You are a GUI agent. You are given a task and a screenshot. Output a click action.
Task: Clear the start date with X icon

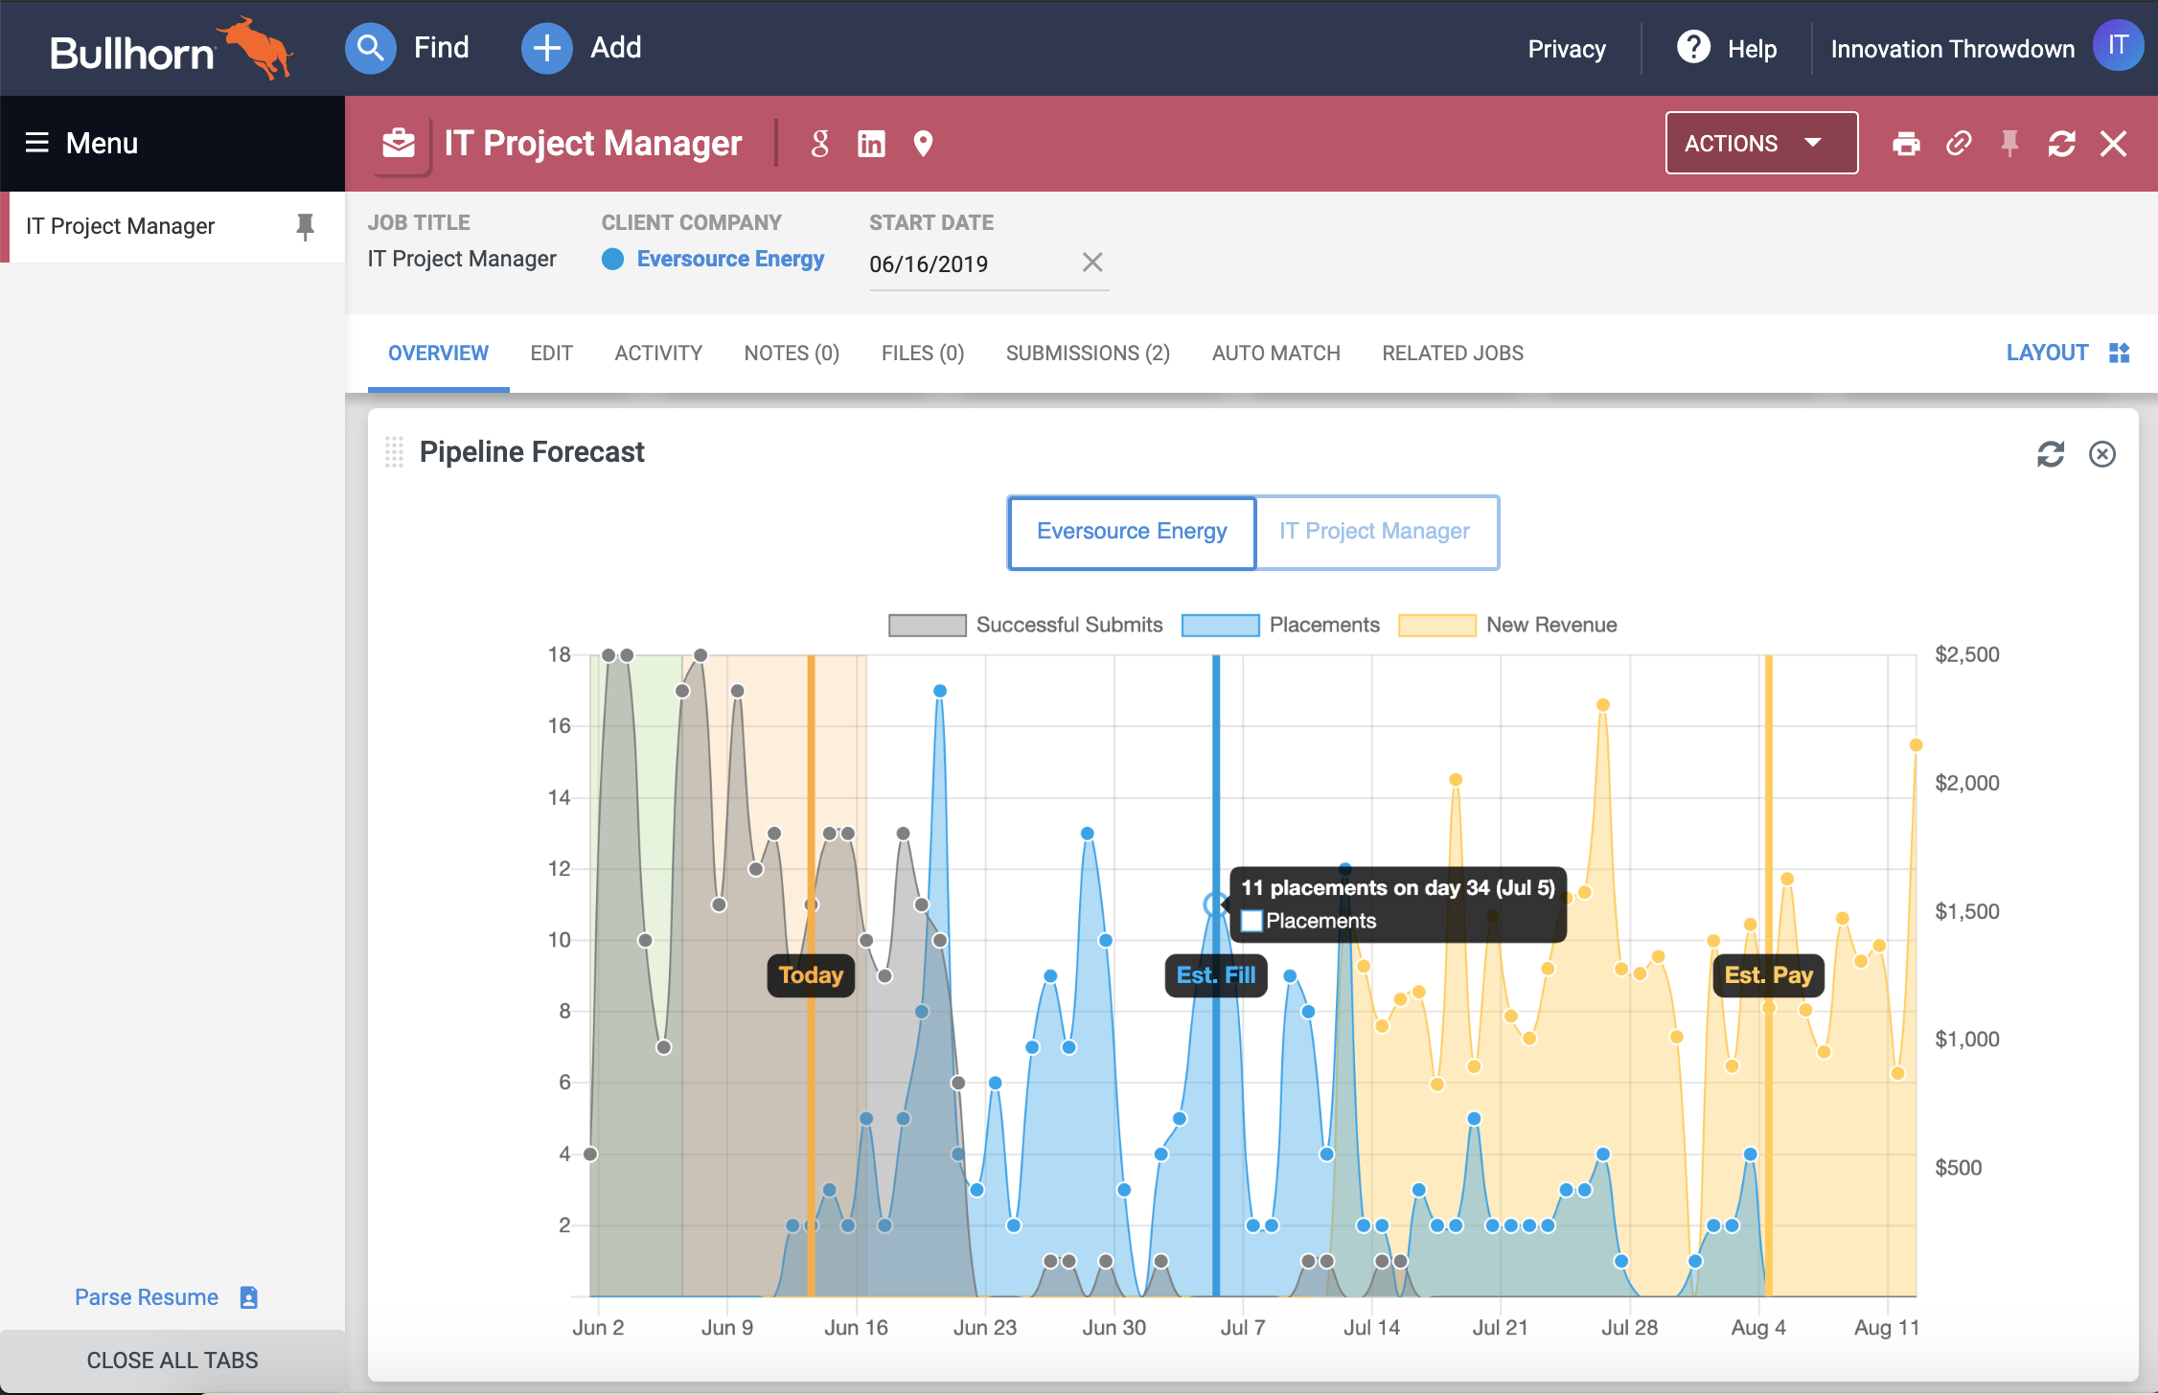click(x=1092, y=262)
